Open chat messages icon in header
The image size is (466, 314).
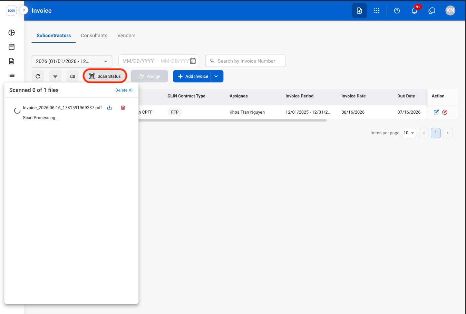click(x=431, y=11)
